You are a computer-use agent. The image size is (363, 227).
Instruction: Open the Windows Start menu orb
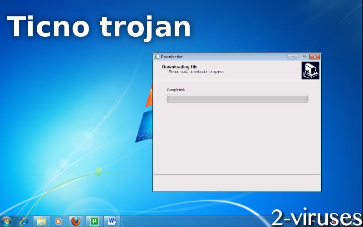click(7, 221)
